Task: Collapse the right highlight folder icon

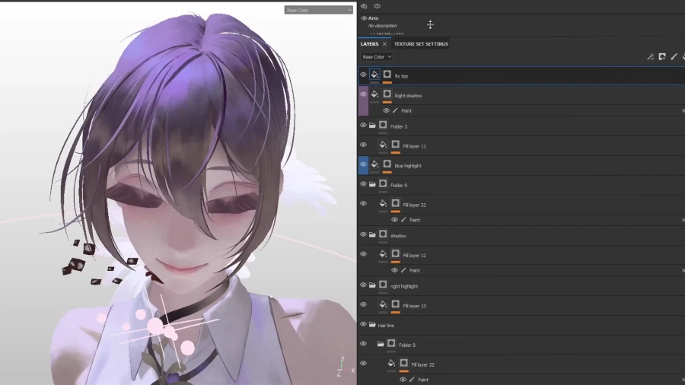Action: pos(372,285)
